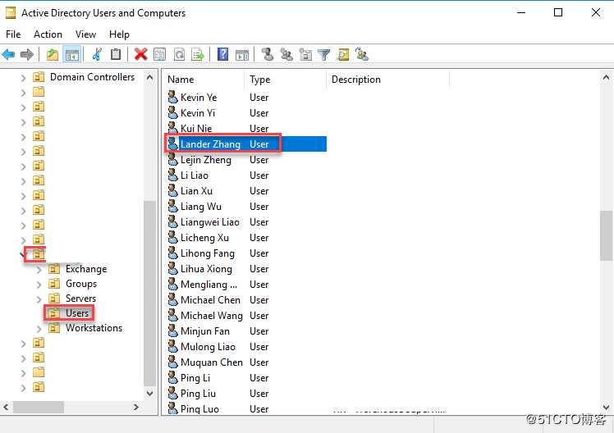Open the Properties toolbar icon
Image resolution: width=614 pixels, height=433 pixels.
click(x=160, y=54)
